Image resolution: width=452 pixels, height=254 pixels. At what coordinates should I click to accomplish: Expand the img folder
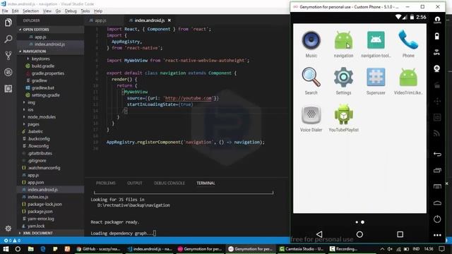31,102
